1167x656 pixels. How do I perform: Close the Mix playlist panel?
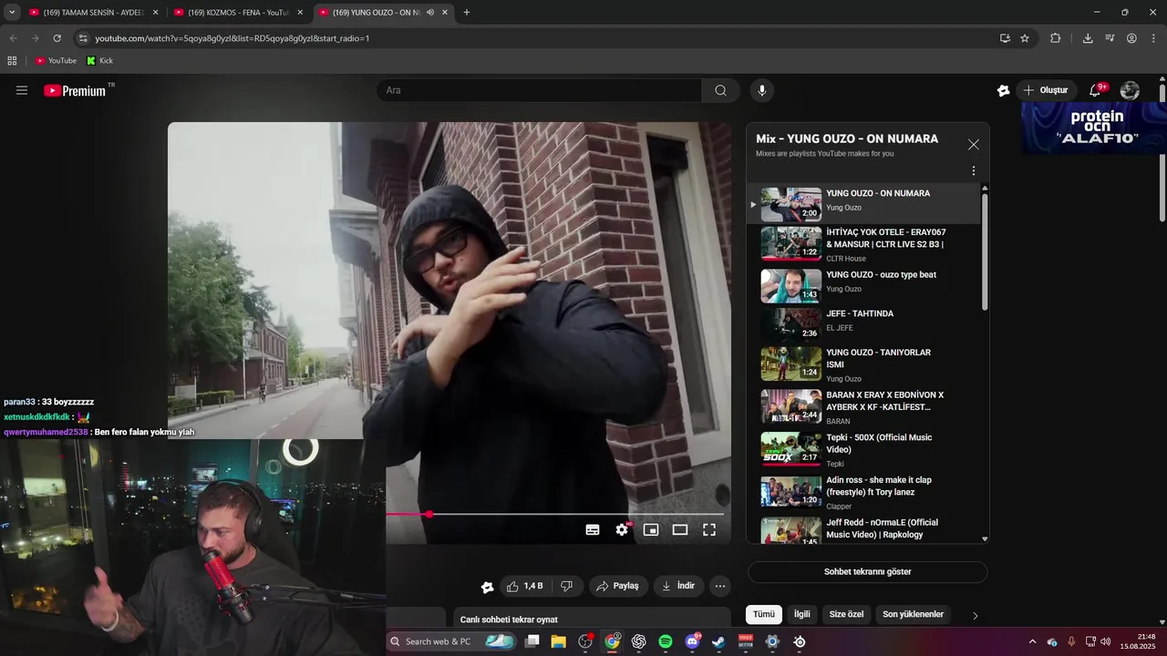coord(974,145)
